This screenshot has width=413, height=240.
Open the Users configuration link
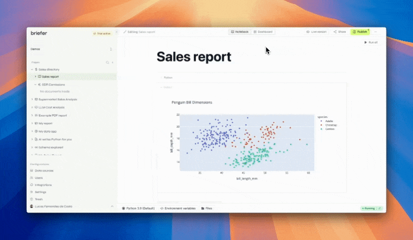[39, 177]
